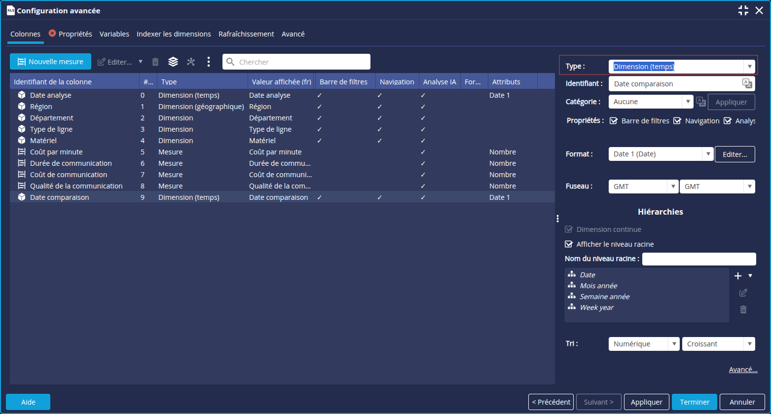771x414 pixels.
Task: Toggle the Barre de filtres checkbox
Action: (614, 121)
